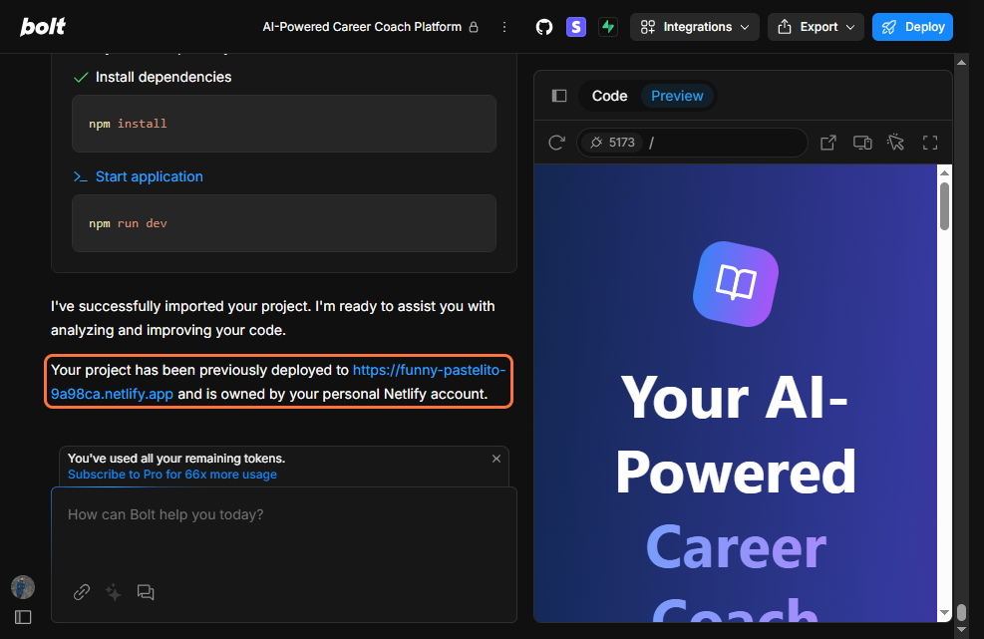This screenshot has width=984, height=639.
Task: Switch to the Preview tab
Action: point(677,96)
